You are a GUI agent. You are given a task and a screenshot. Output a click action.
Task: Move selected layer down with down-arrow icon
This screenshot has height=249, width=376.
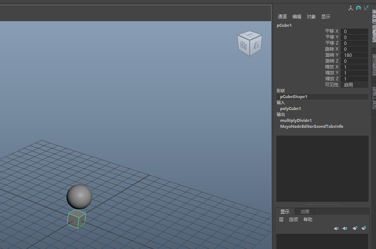[x=345, y=229]
